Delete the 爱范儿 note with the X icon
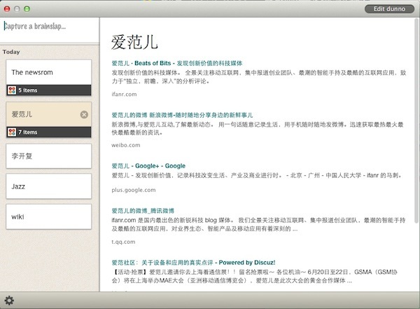This screenshot has height=309, width=420. [x=84, y=115]
